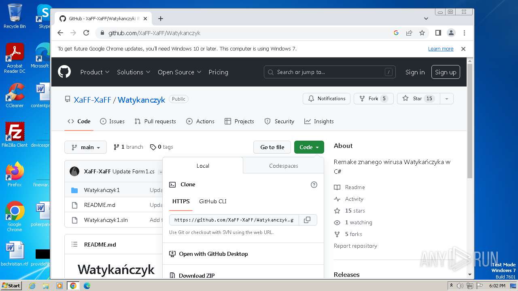Viewport: 518px width, 291px height.
Task: Go back in browser history
Action: click(x=60, y=33)
